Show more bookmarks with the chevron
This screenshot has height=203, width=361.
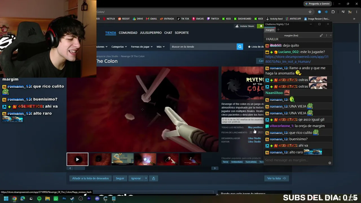pyautogui.click(x=354, y=19)
